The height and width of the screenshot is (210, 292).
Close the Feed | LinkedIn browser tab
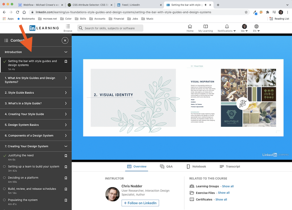click(x=161, y=5)
